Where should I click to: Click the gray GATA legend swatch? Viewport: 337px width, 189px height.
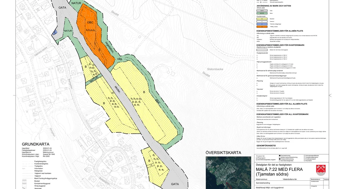(262, 11)
